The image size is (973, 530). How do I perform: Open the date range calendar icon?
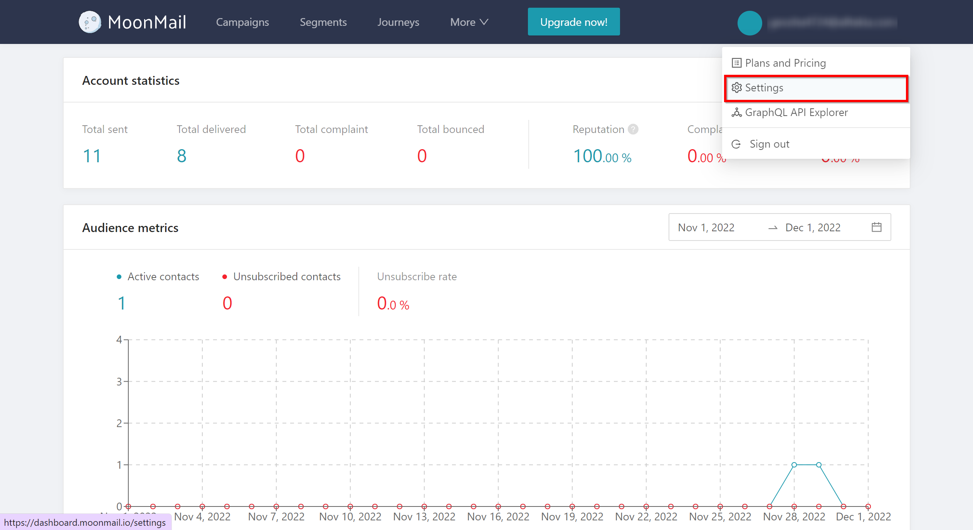[877, 227]
